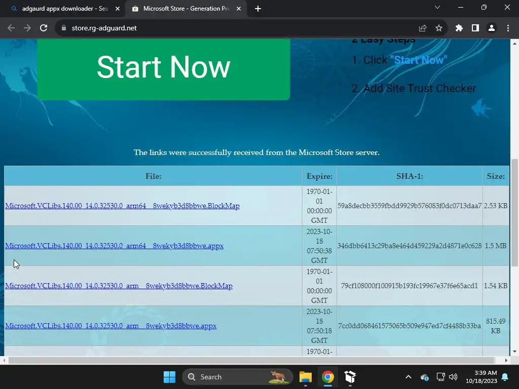Click the SHA-1: column header
The height and width of the screenshot is (389, 519).
pos(410,176)
